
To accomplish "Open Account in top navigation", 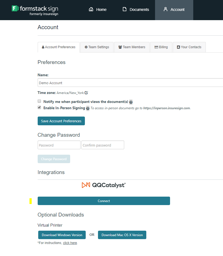I will click(x=174, y=10).
